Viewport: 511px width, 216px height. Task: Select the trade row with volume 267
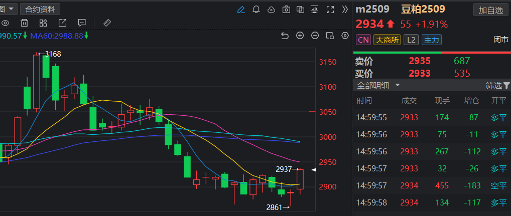coord(432,151)
